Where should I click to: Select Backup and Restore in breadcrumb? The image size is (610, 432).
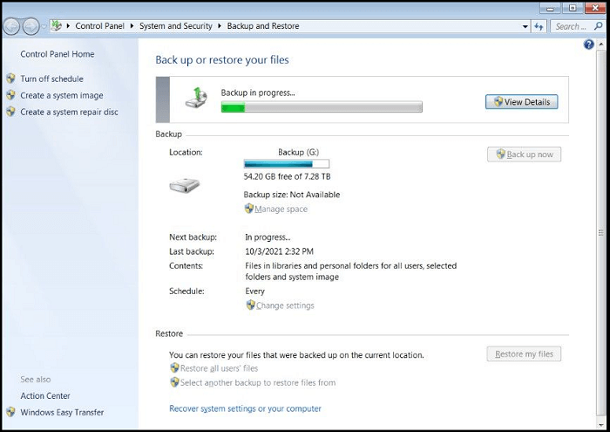click(262, 26)
